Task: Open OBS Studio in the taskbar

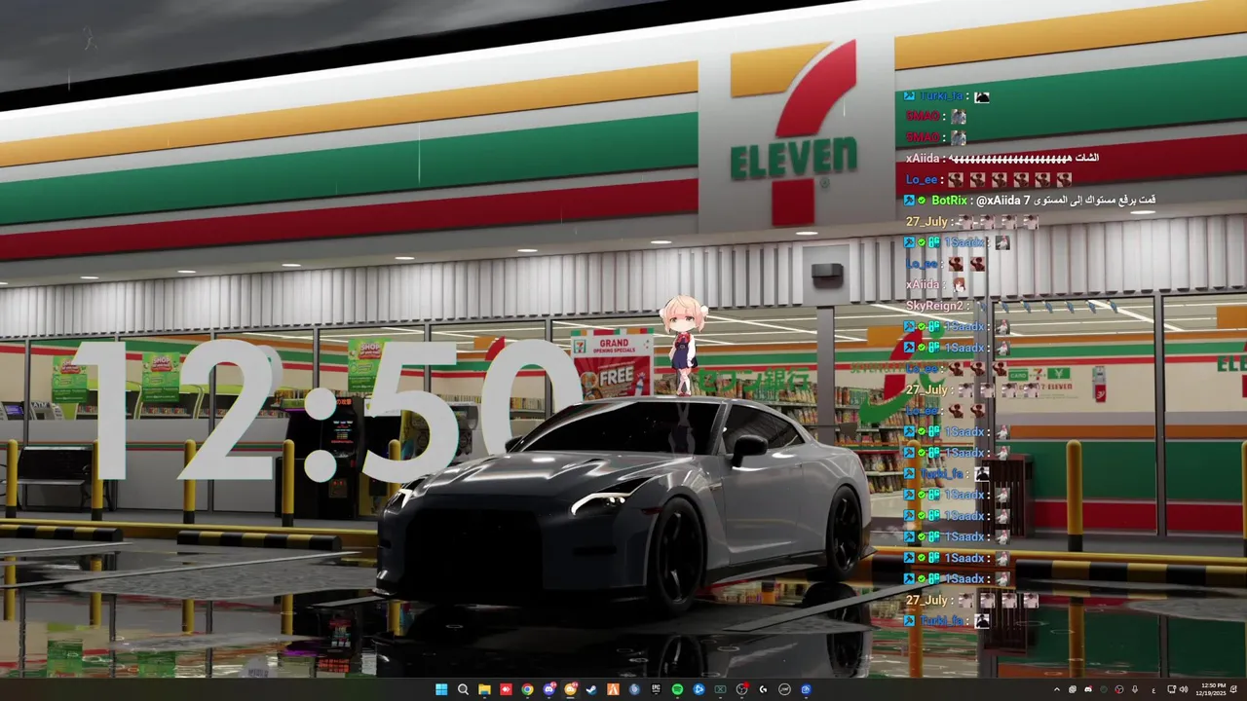Action: (741, 689)
